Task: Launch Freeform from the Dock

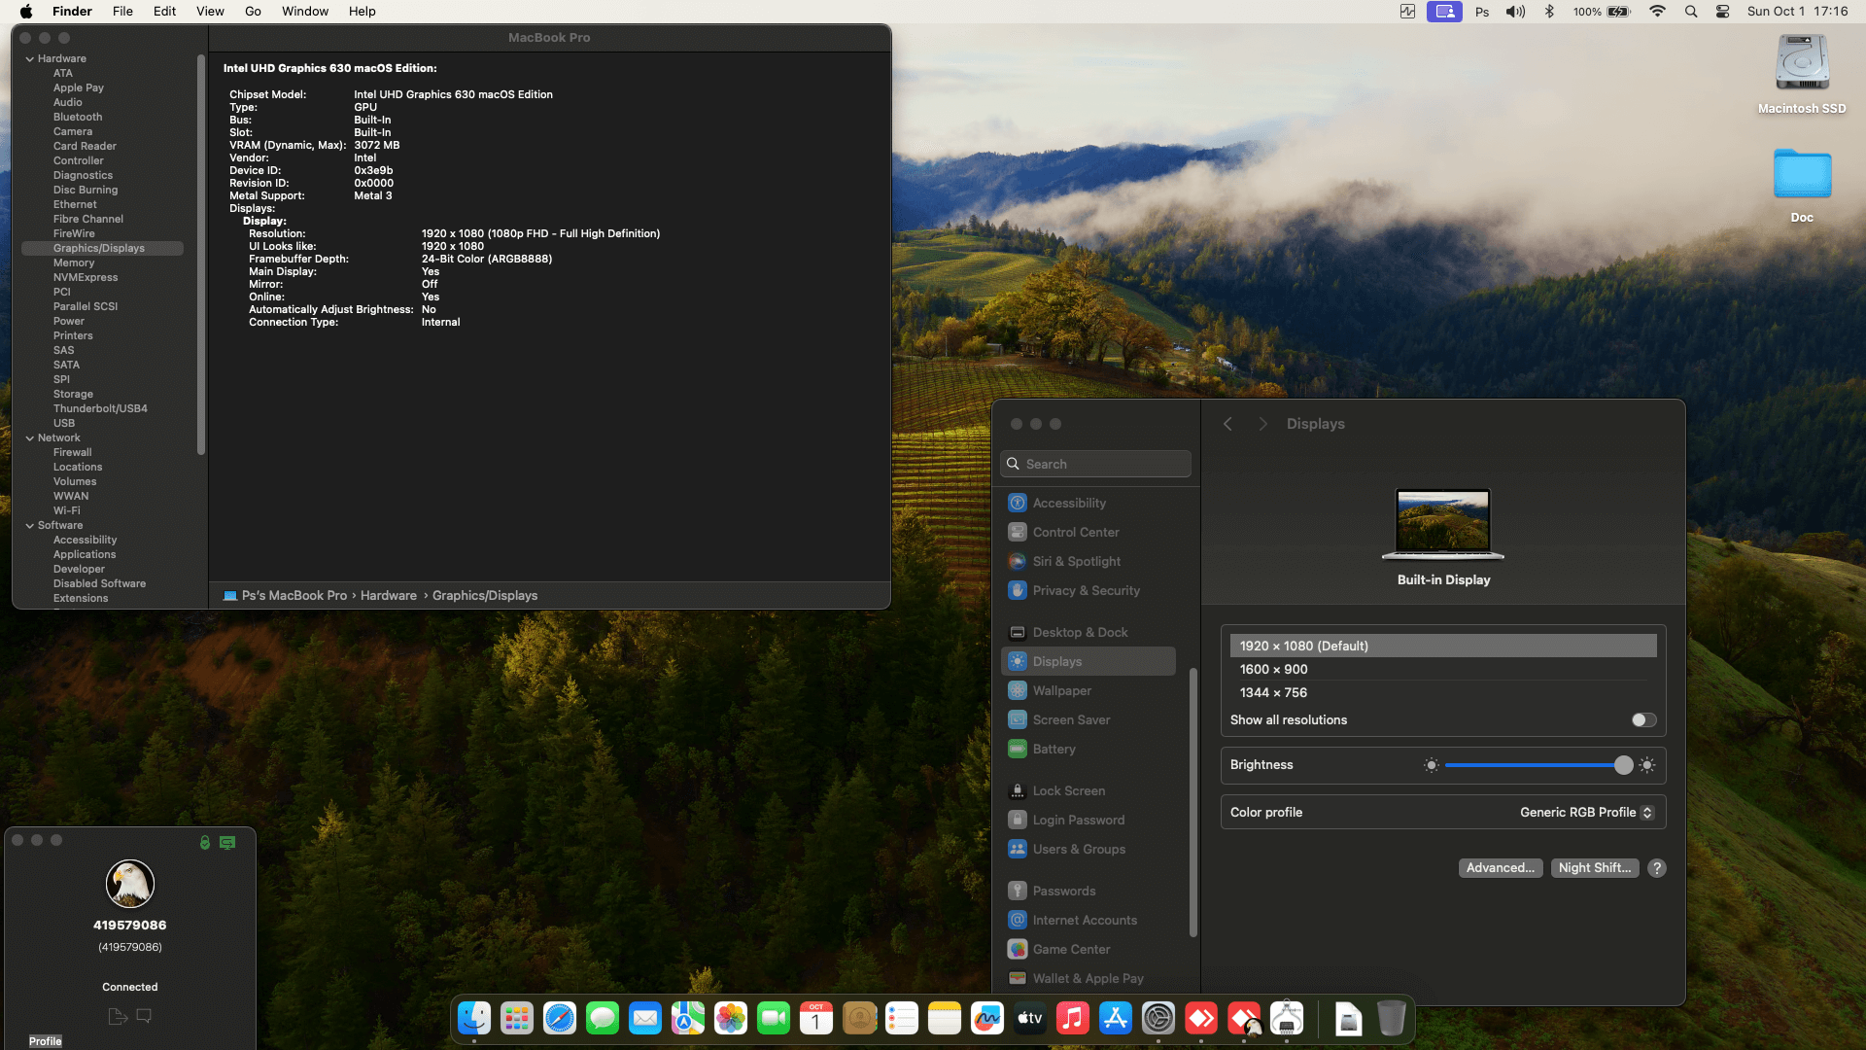Action: point(987,1018)
